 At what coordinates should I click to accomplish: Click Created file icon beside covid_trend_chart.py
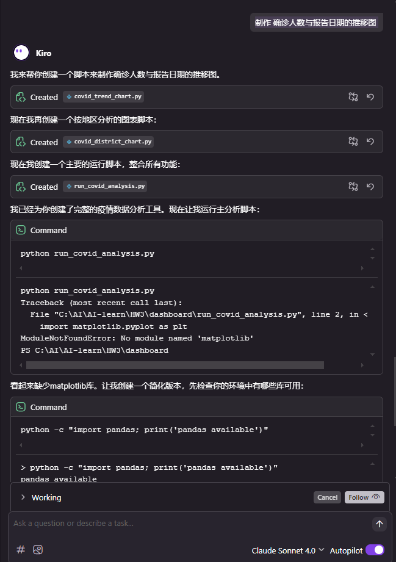click(x=21, y=97)
